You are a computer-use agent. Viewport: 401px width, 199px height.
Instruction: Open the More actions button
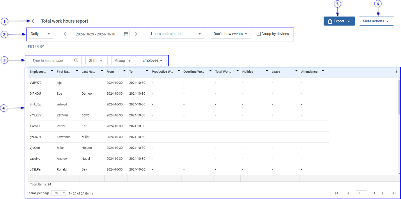pyautogui.click(x=376, y=21)
